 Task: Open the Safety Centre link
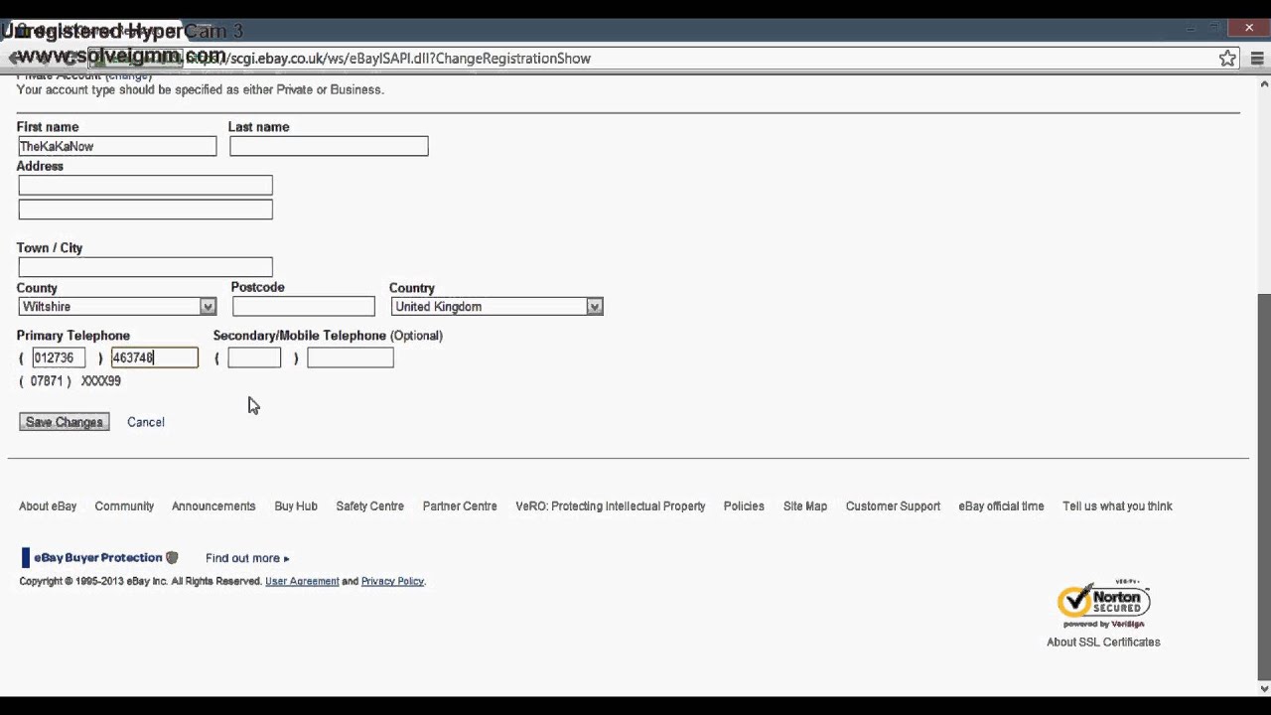[369, 506]
